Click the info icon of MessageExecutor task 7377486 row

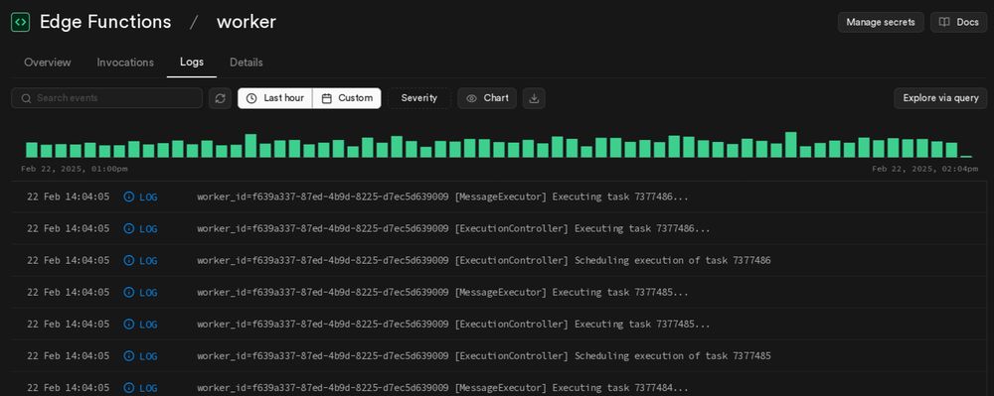128,197
